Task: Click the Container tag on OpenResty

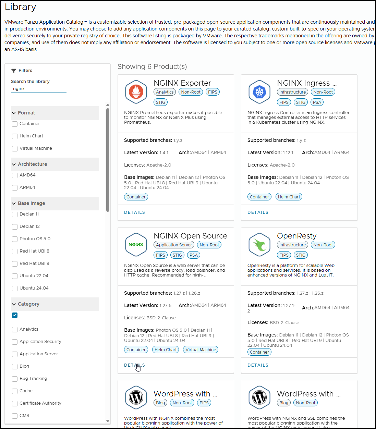Action: pos(259,352)
